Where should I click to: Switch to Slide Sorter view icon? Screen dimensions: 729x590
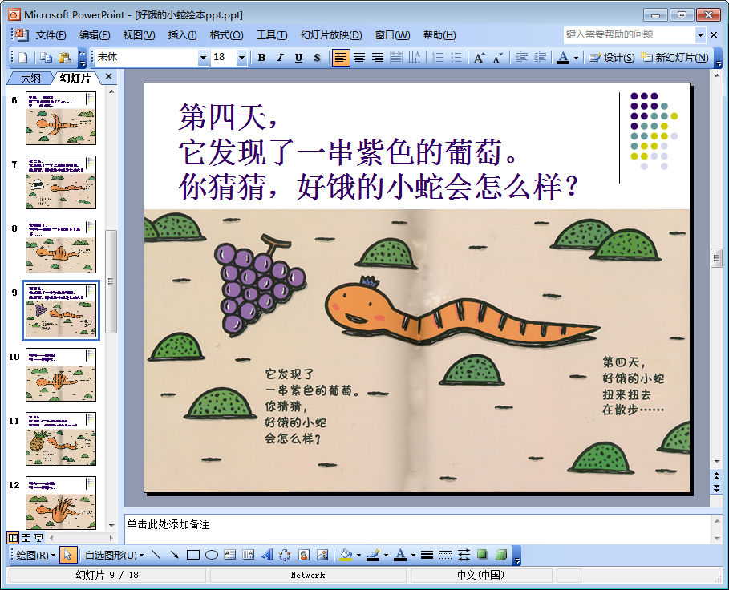pyautogui.click(x=26, y=538)
